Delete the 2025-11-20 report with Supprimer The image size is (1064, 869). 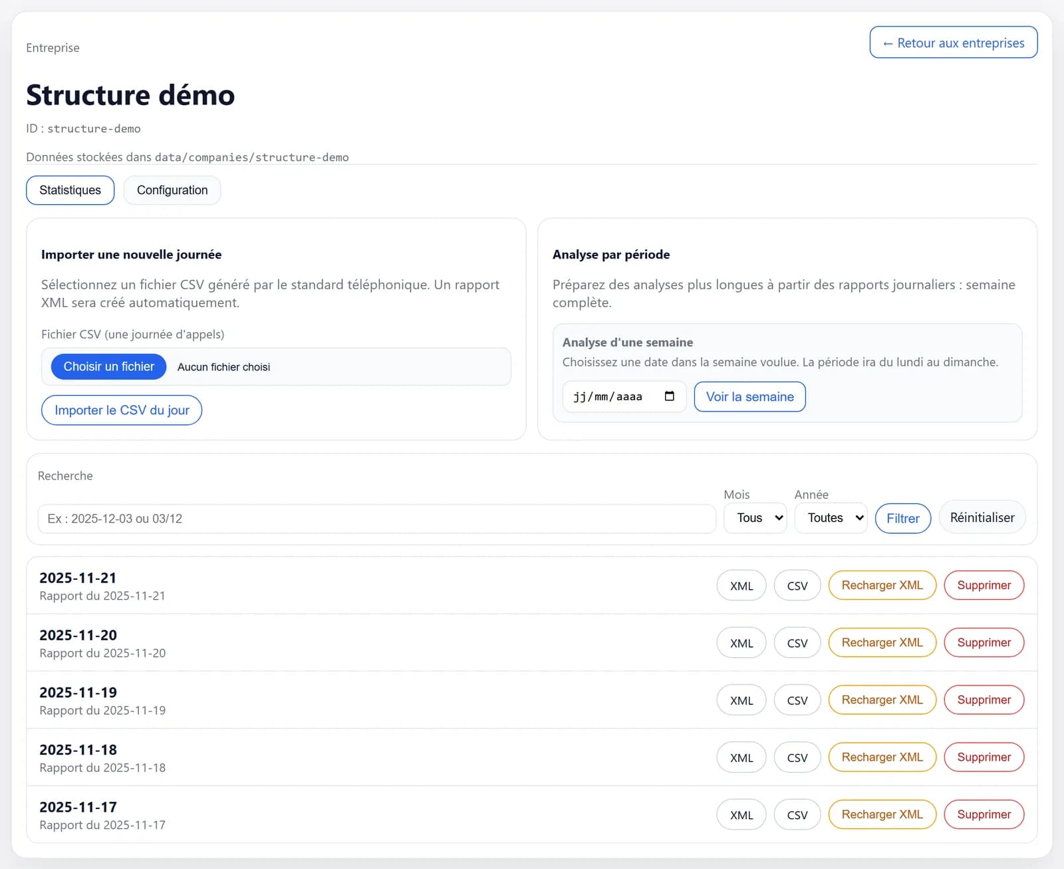(984, 642)
